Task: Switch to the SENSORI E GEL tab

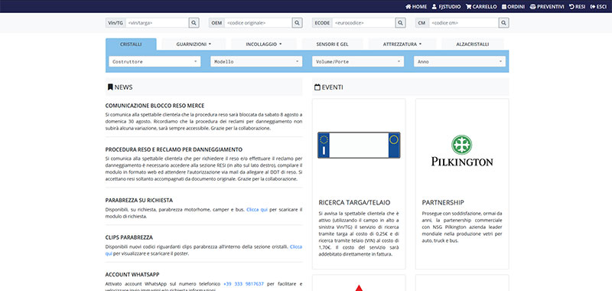Action: click(x=332, y=44)
